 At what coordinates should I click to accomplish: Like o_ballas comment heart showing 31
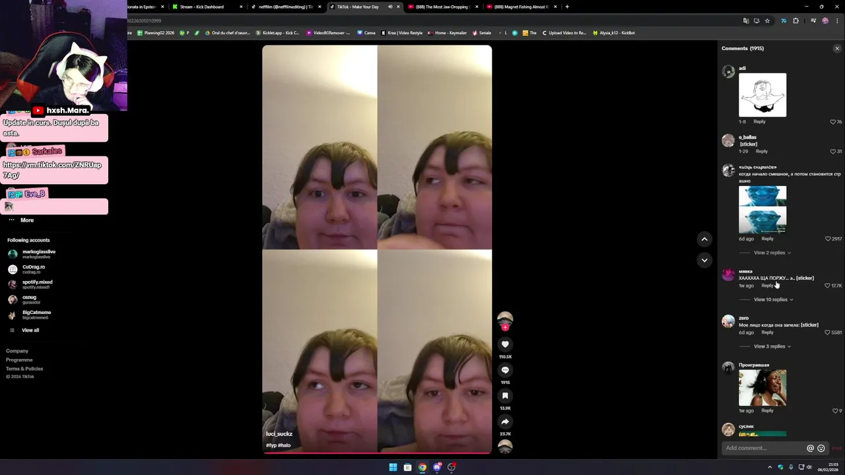tap(833, 152)
